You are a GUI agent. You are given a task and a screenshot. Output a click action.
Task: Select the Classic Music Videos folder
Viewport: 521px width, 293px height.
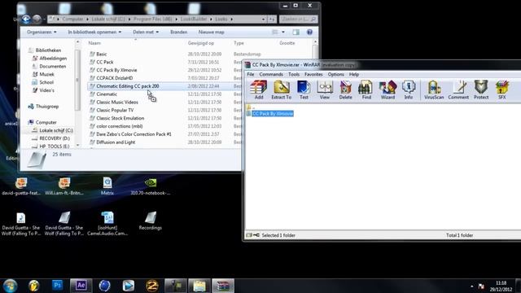pos(117,102)
